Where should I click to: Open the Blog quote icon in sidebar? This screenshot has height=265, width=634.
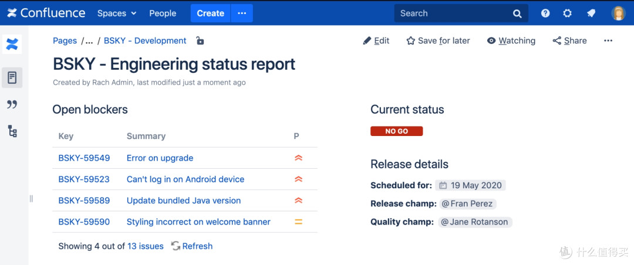[x=12, y=104]
